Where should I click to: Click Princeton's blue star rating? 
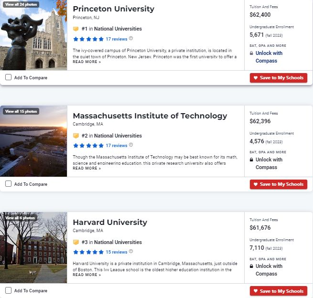tap(88, 39)
